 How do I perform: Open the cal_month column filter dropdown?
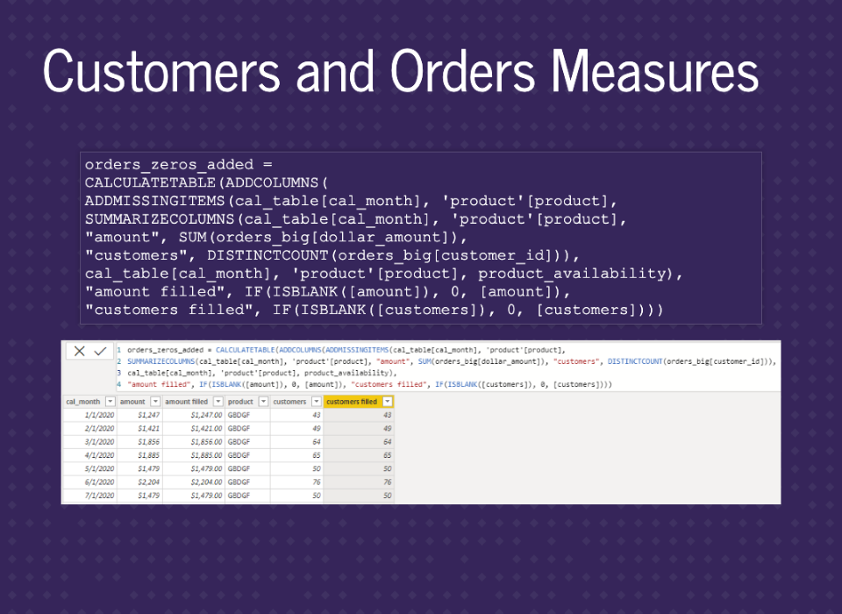click(x=111, y=402)
